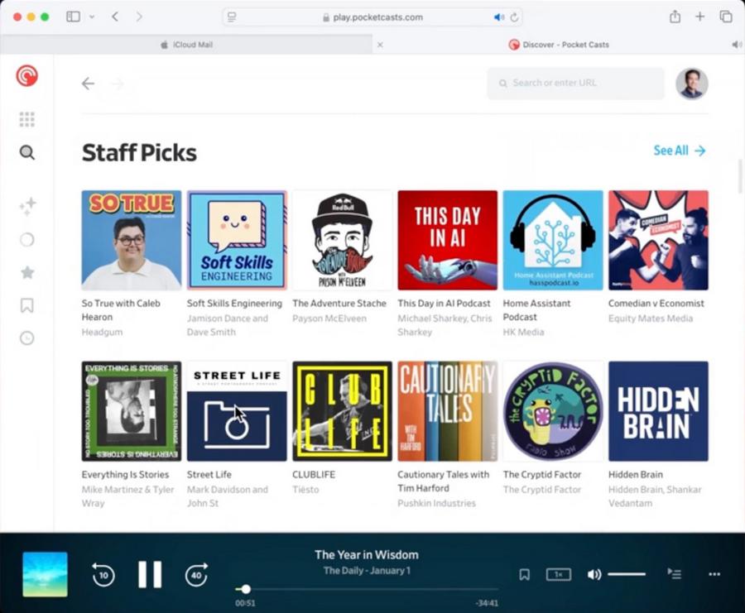Click the Search or enter URL field
This screenshot has width=745, height=613.
pyautogui.click(x=576, y=83)
